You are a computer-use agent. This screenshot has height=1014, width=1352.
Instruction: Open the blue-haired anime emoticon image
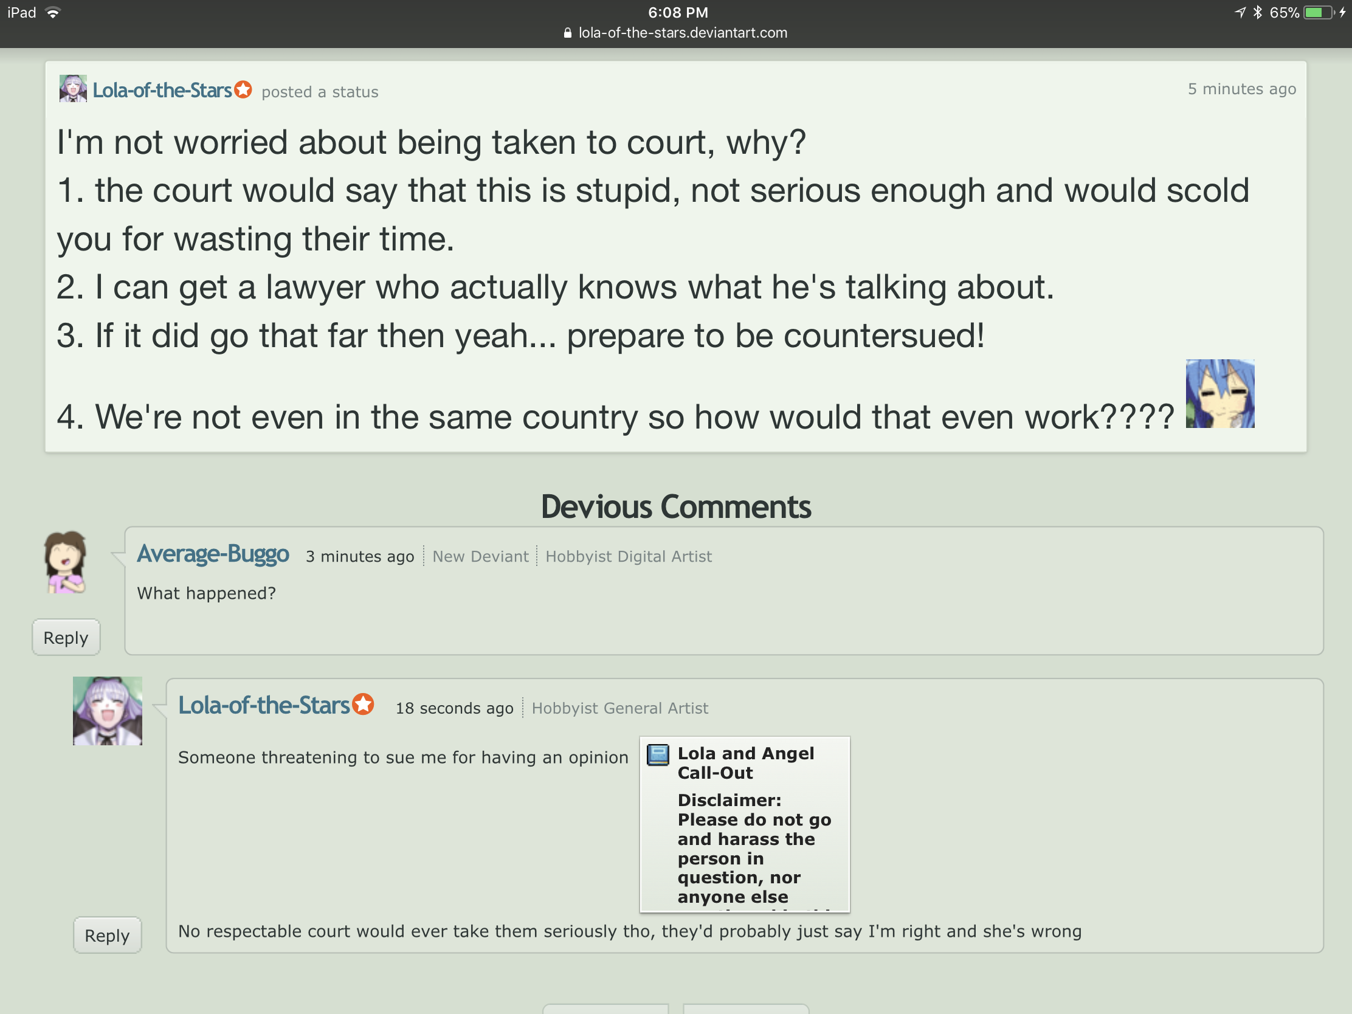point(1220,393)
